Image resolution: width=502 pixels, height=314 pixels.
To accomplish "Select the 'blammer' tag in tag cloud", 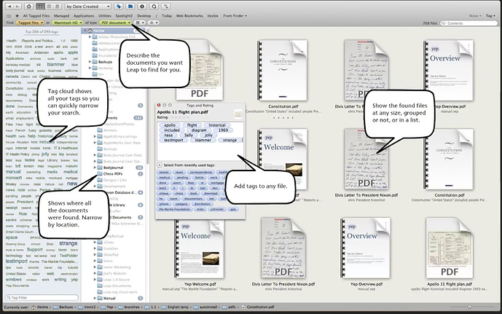I will coord(56,64).
